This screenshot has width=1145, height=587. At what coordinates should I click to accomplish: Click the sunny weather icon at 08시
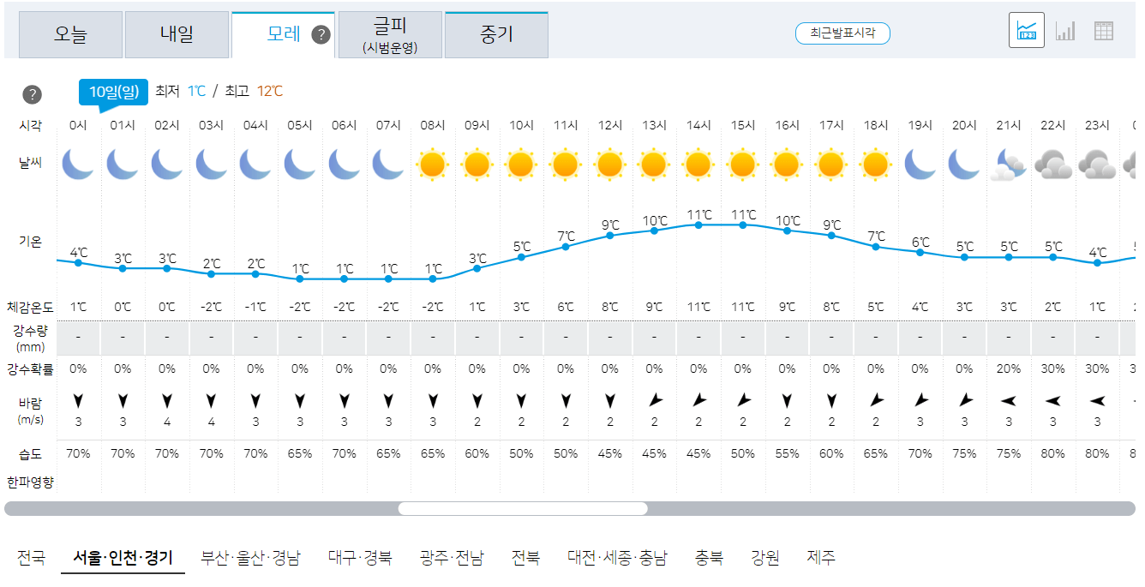[433, 163]
